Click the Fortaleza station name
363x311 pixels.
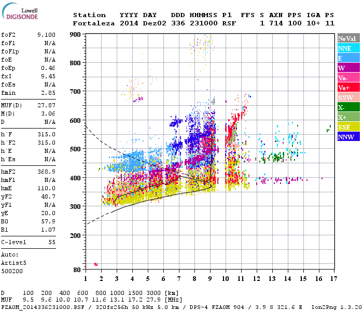point(94,23)
